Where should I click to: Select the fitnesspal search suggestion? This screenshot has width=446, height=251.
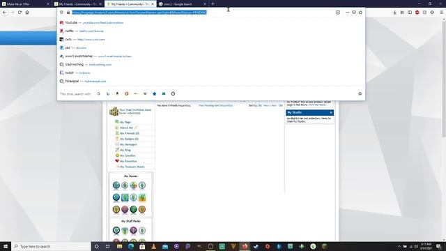coord(210,82)
